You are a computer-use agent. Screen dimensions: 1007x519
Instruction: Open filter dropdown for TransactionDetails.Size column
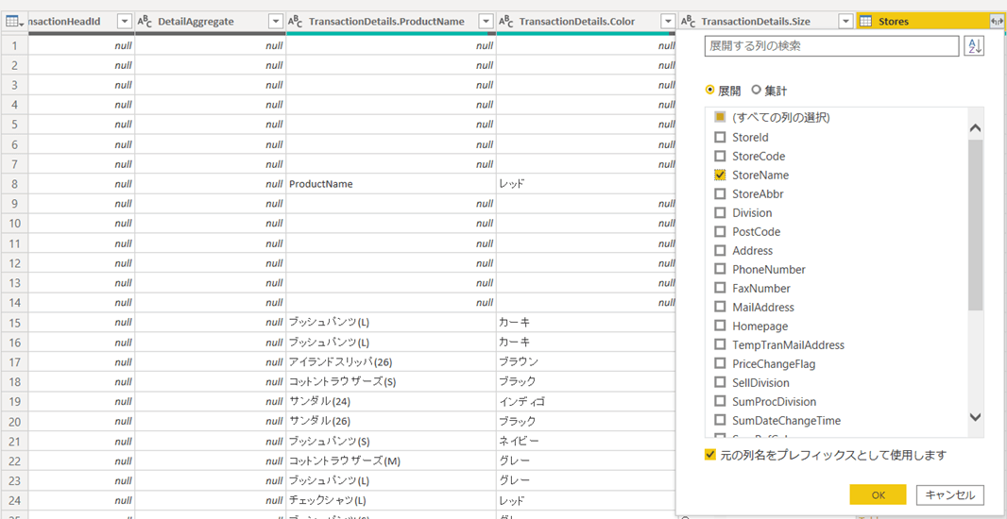(846, 21)
